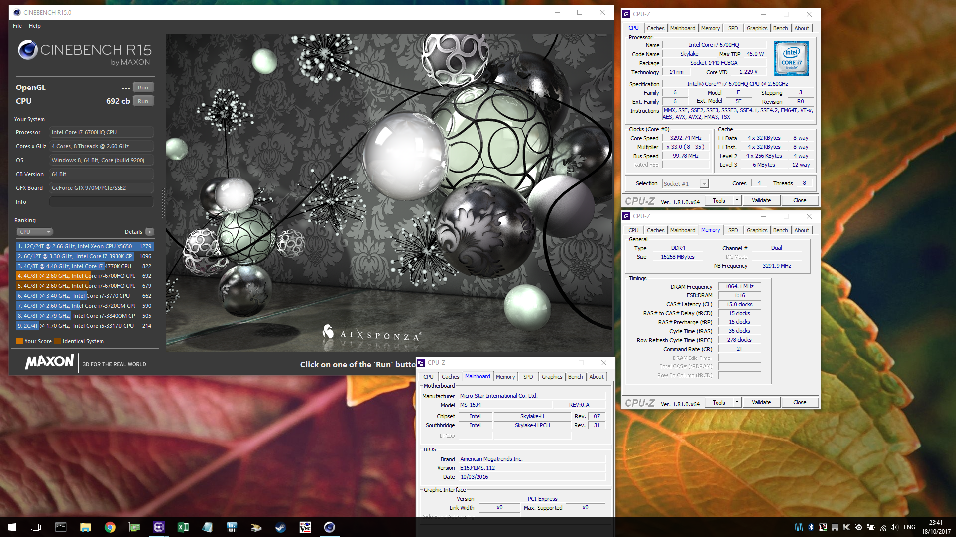Select ranking row i7-3930K score 1096

pos(85,256)
